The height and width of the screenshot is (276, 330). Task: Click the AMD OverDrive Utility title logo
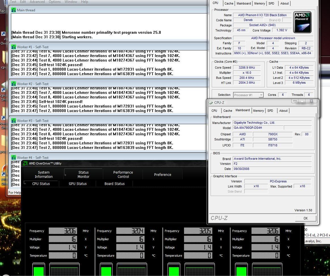pos(25,163)
